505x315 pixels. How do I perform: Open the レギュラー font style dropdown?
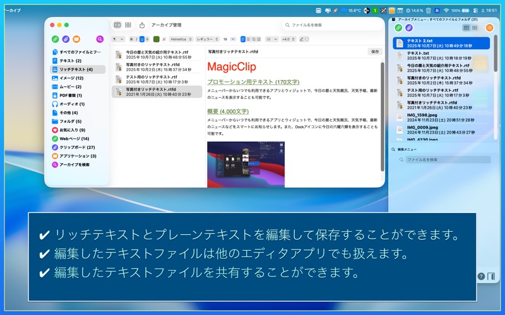coord(208,39)
